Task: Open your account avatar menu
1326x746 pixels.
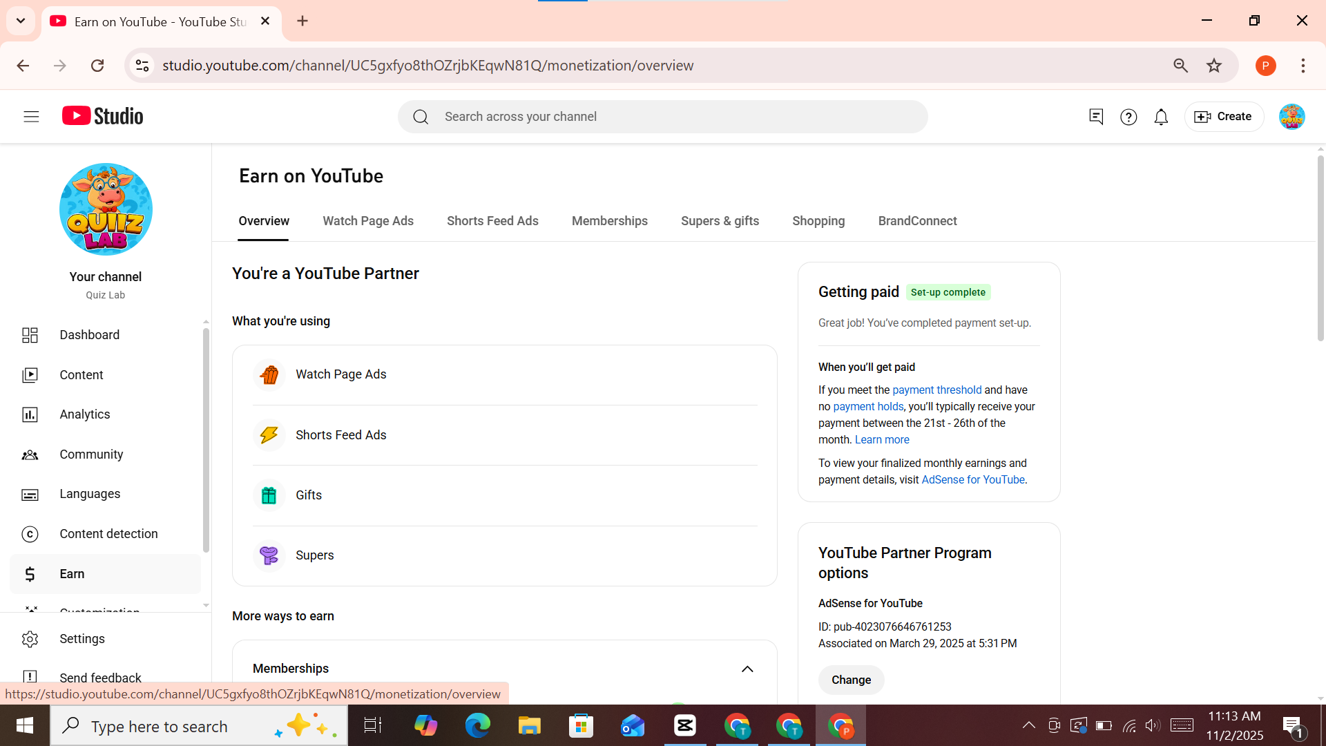Action: pyautogui.click(x=1291, y=117)
